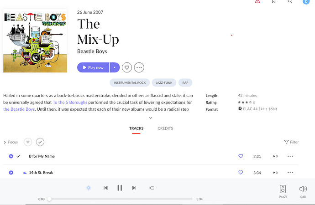Viewport: 315px width, 205px height.
Task: Click The Mix-Up album cover art
Action: point(35,41)
